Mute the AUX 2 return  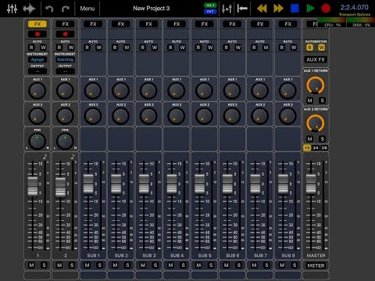[309, 139]
